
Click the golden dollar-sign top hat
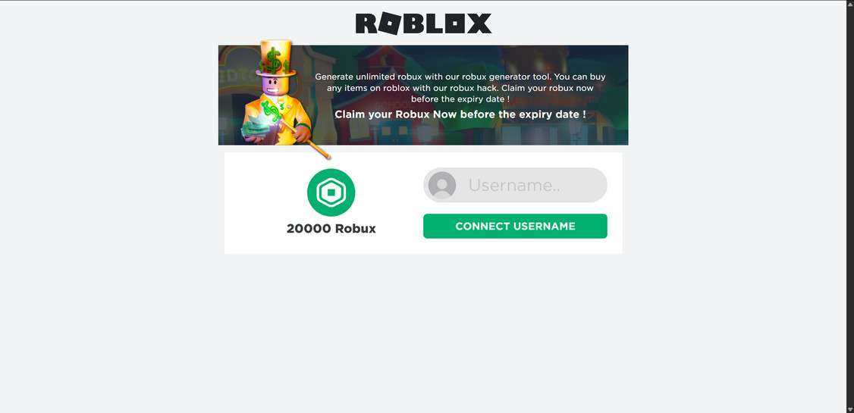coord(275,58)
